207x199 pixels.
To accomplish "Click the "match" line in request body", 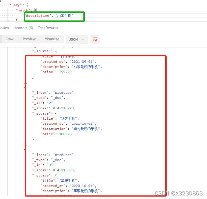I will pyautogui.click(x=26, y=10).
